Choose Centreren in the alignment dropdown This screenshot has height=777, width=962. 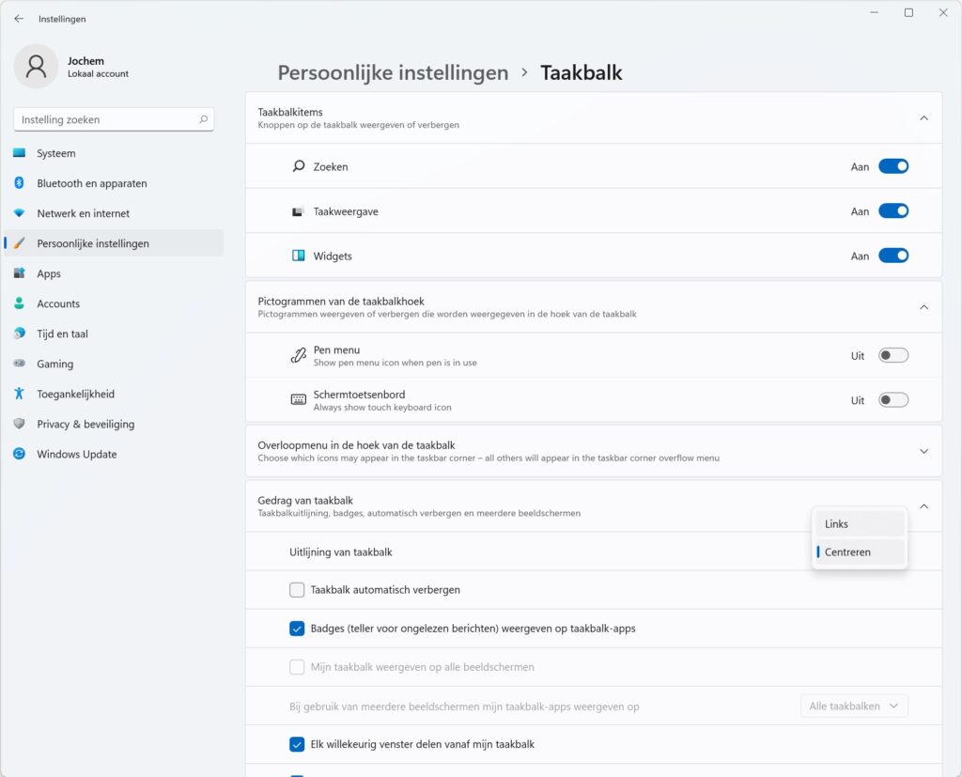[x=860, y=552]
